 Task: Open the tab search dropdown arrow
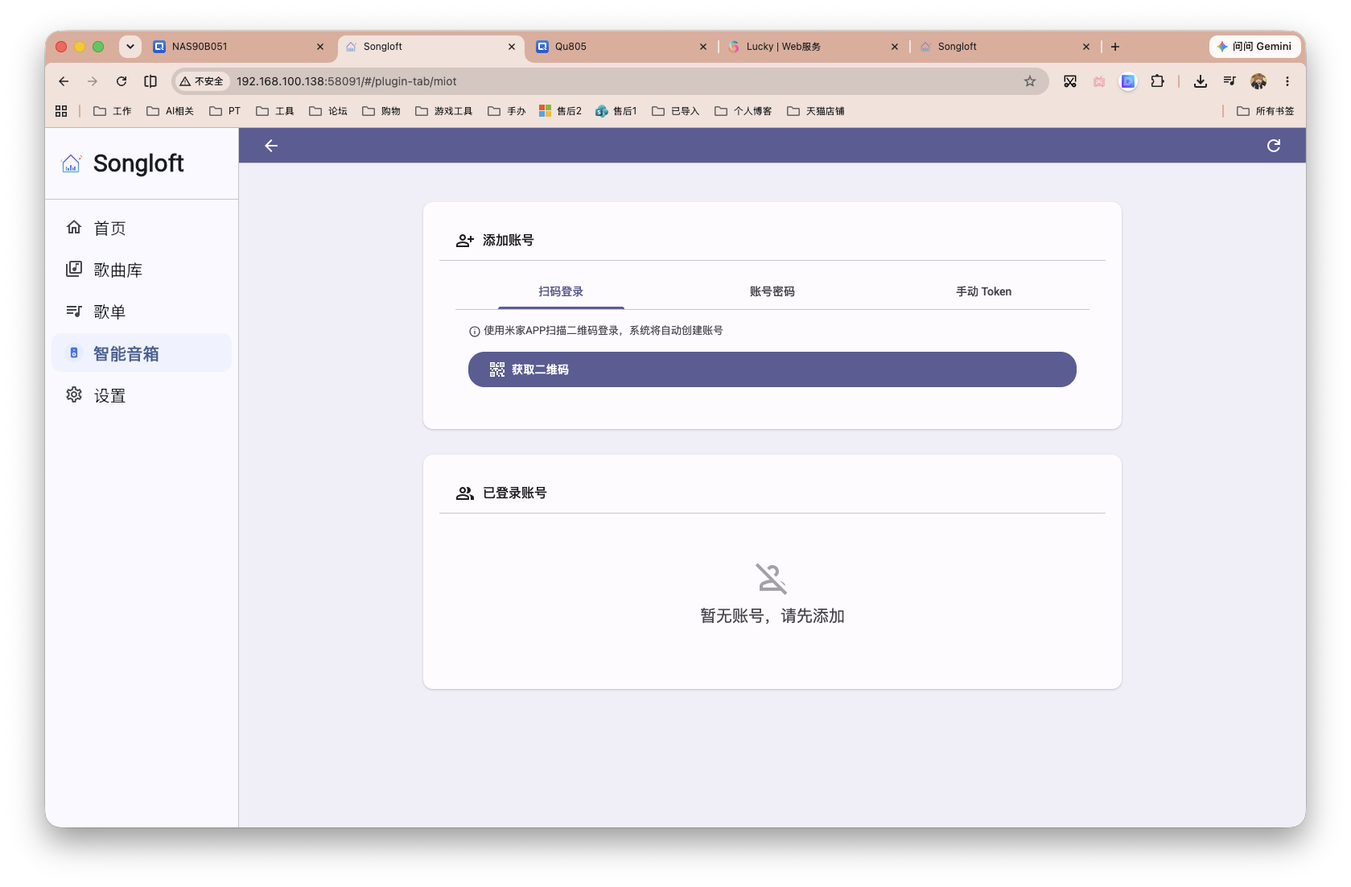coord(130,47)
